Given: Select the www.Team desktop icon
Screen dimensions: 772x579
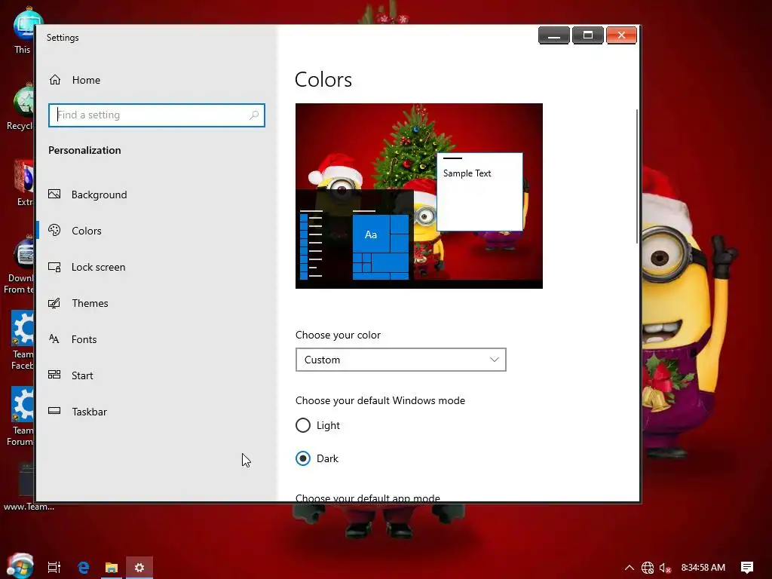Looking at the screenshot, I should tap(26, 486).
